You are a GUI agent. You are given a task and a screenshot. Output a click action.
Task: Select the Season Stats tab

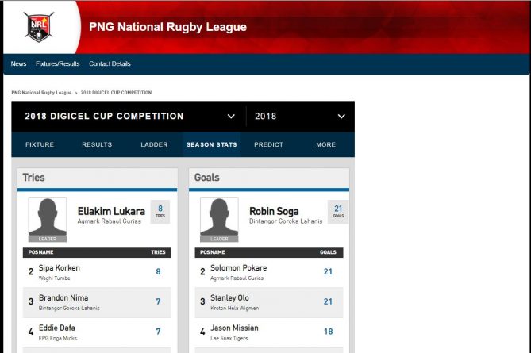click(x=211, y=145)
